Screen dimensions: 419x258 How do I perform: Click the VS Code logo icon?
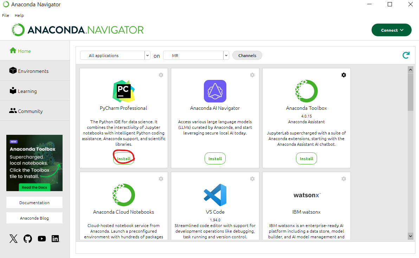215,195
